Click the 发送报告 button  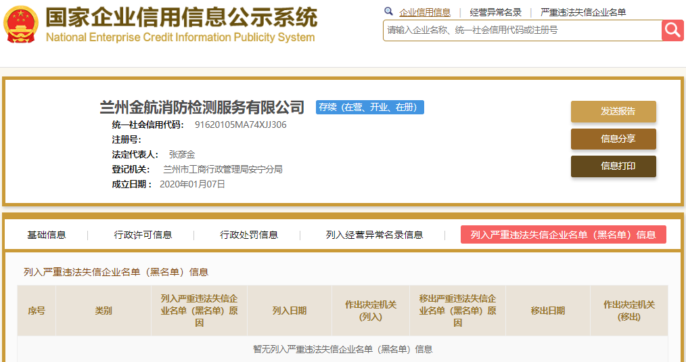614,112
